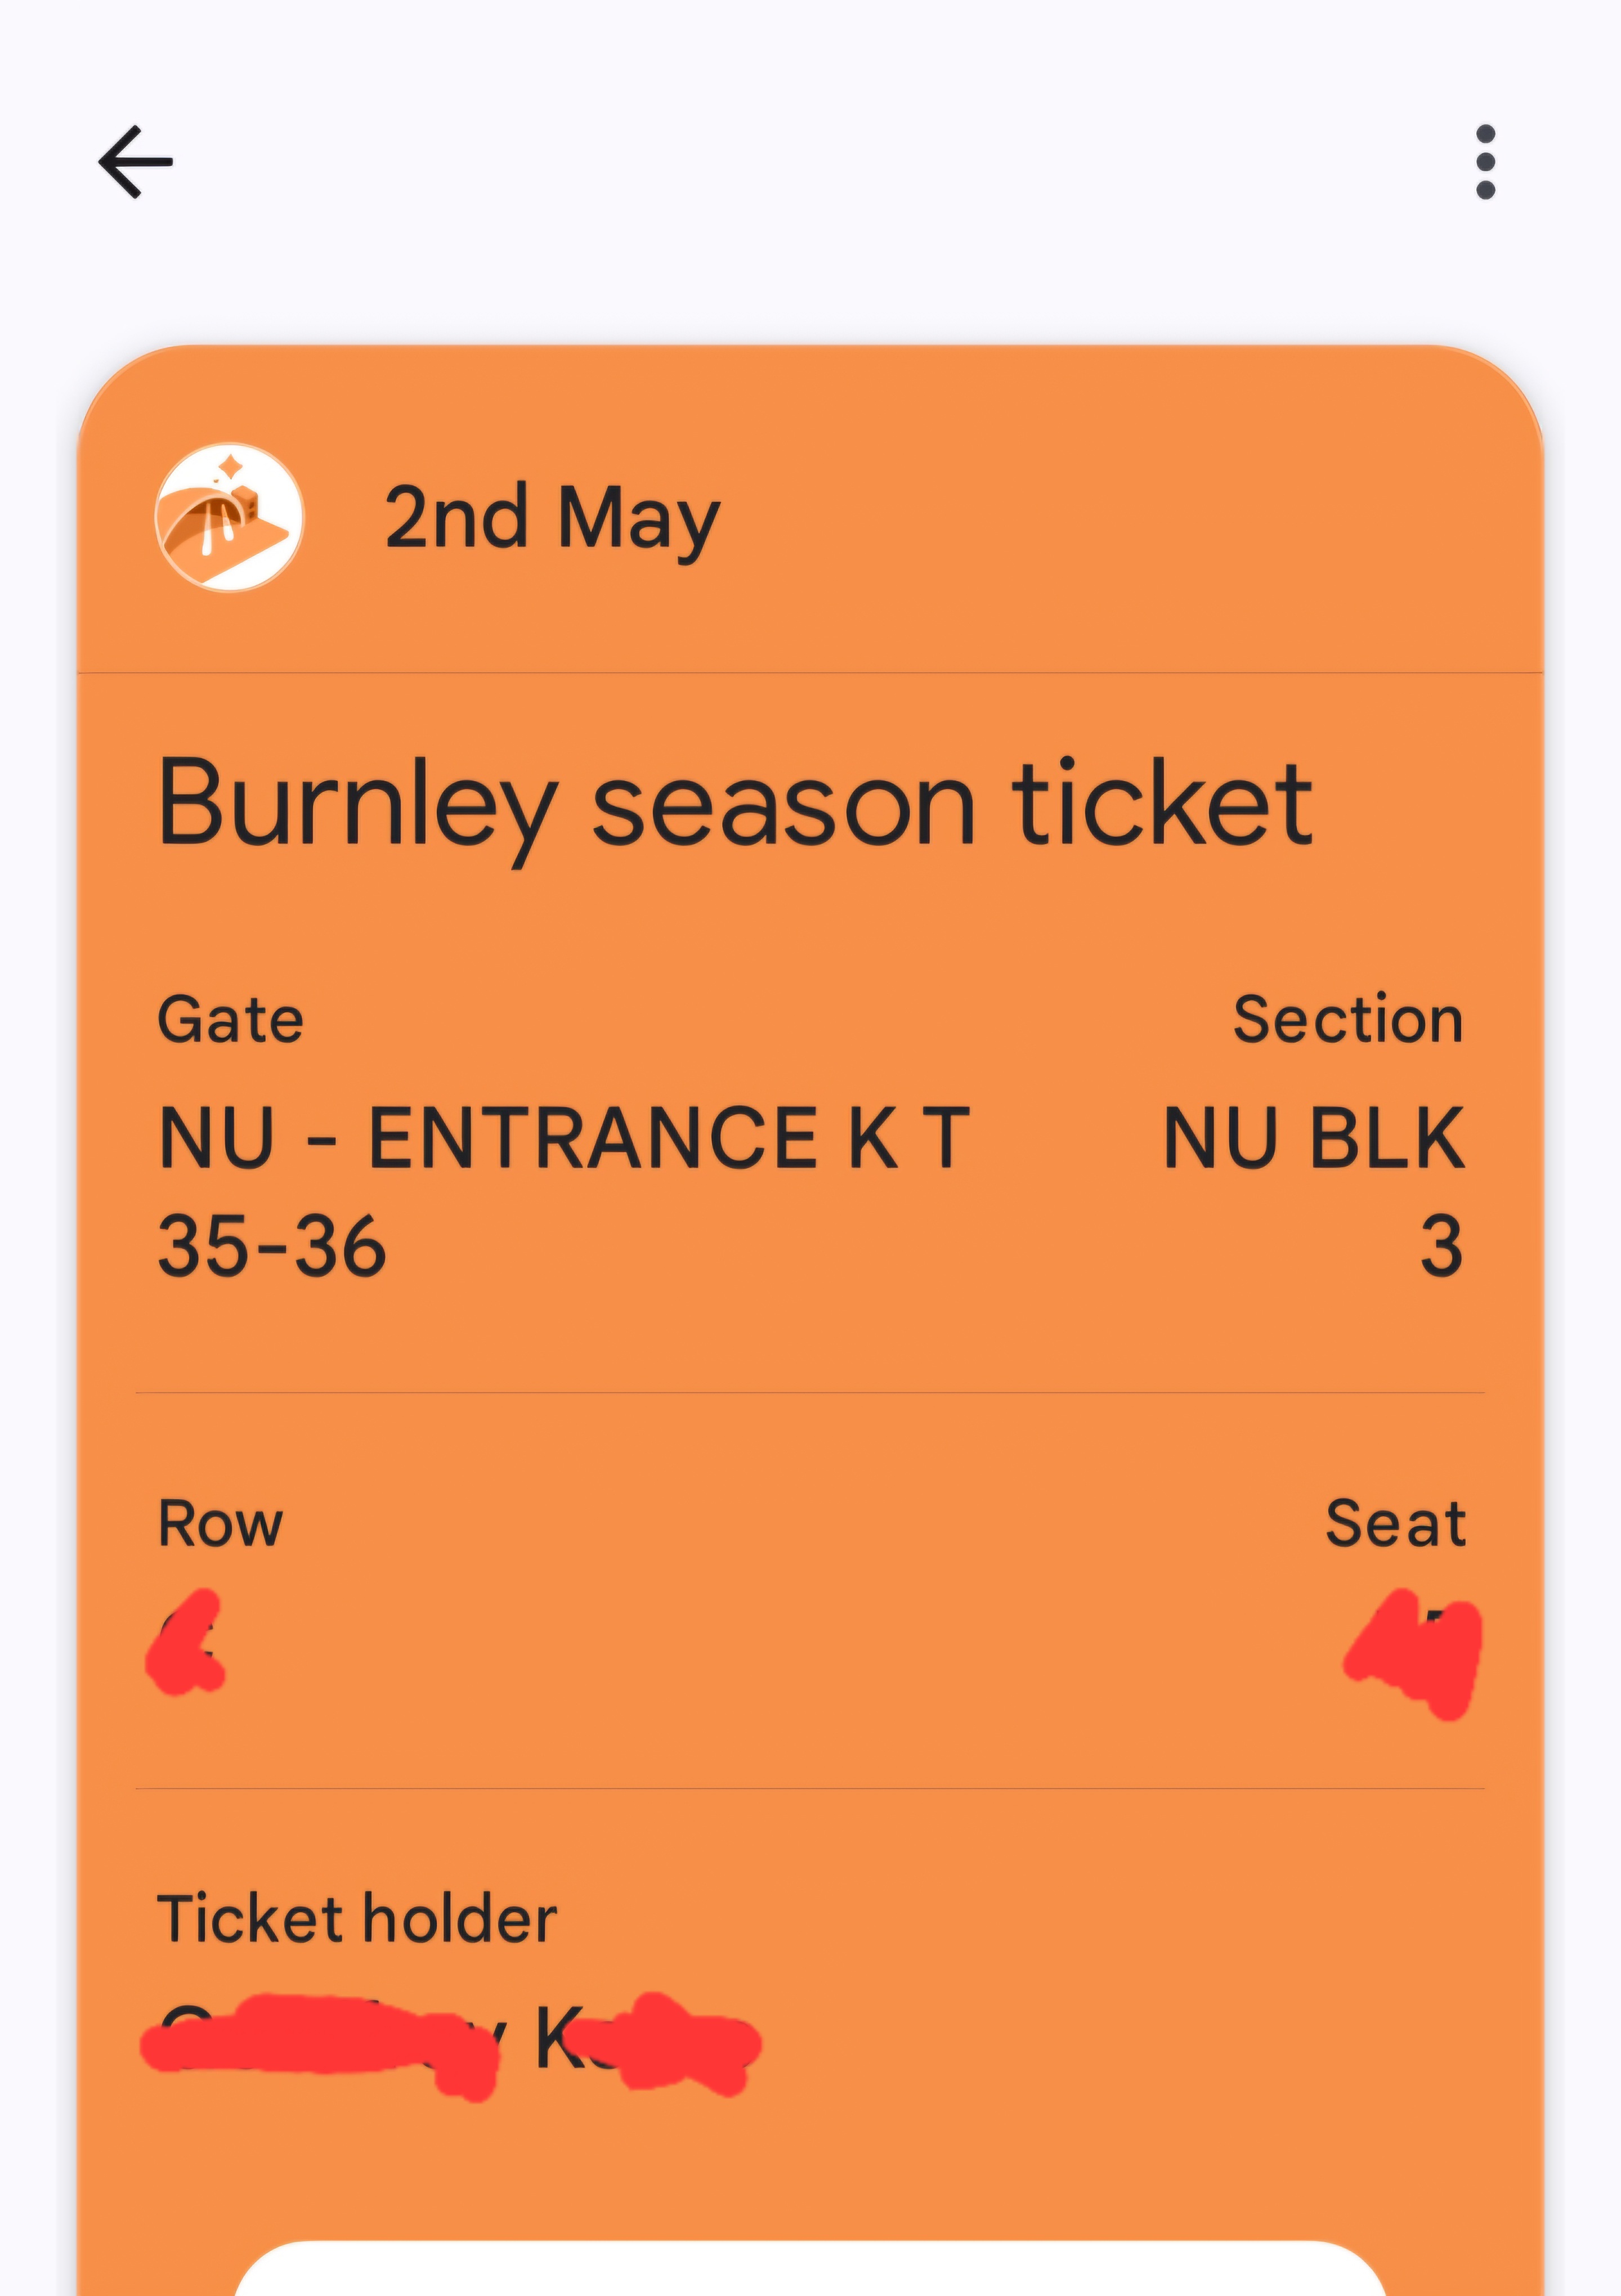Tap the round stadium logo icon
1621x2296 pixels.
[229, 517]
